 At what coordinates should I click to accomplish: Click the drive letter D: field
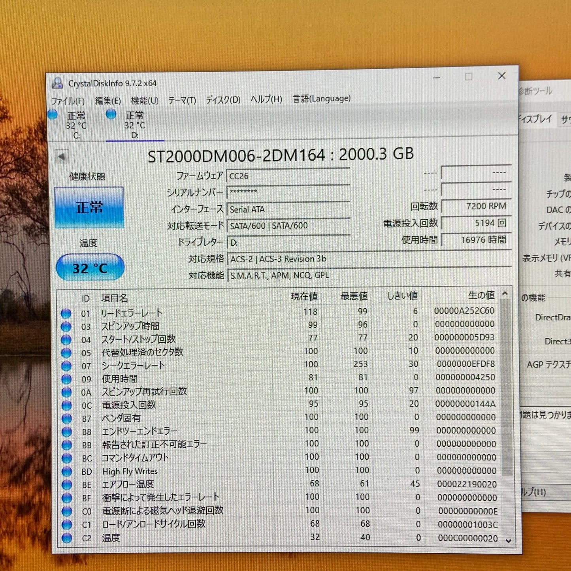click(288, 242)
